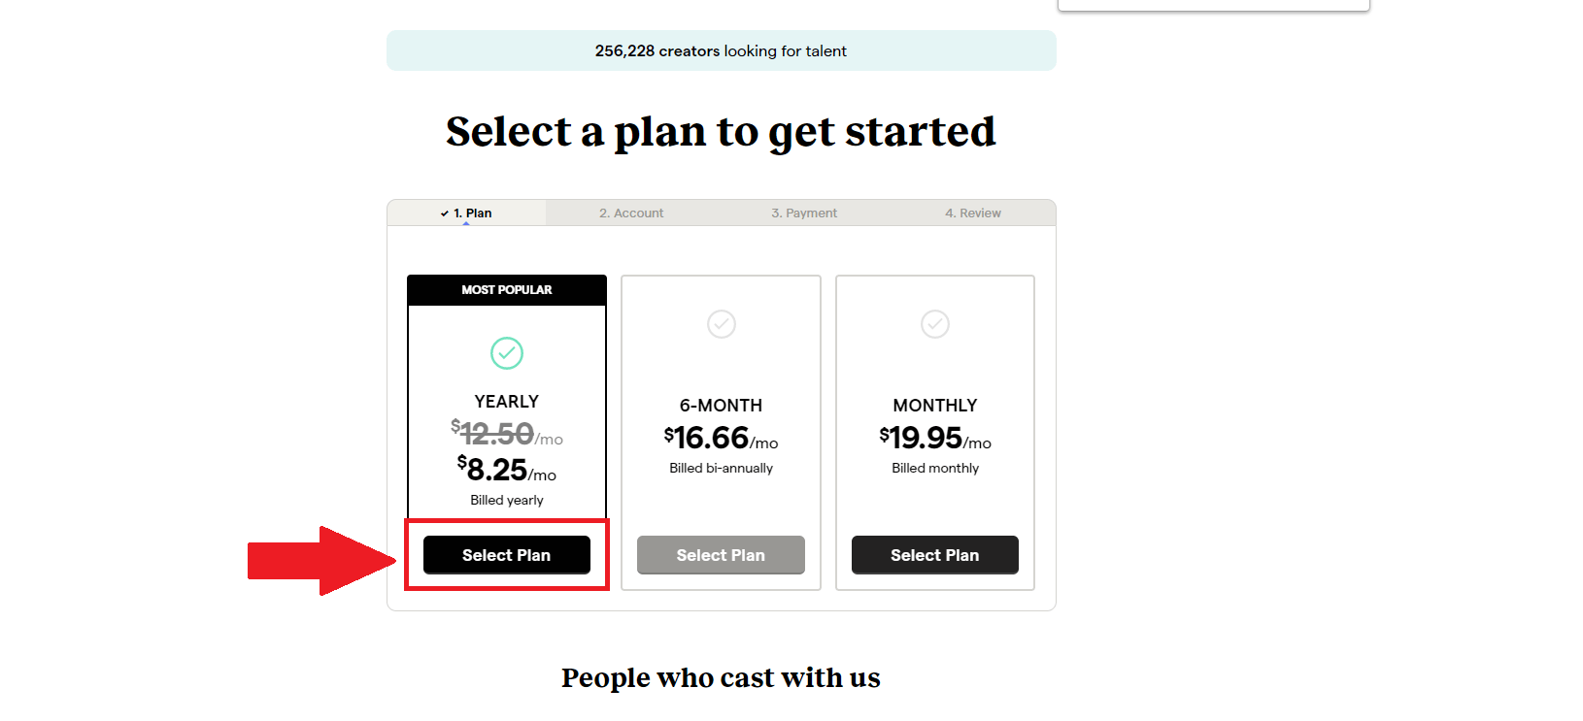Click the checkmark circle on the Monthly plan
This screenshot has height=721, width=1583.
[935, 324]
